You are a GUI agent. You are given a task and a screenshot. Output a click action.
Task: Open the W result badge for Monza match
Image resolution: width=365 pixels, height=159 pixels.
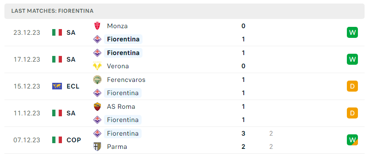352,33
